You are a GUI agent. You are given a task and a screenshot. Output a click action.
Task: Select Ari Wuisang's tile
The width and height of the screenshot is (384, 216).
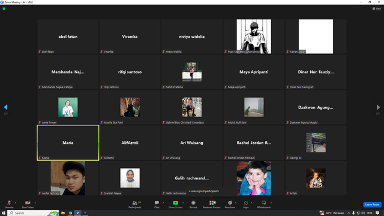(x=192, y=143)
